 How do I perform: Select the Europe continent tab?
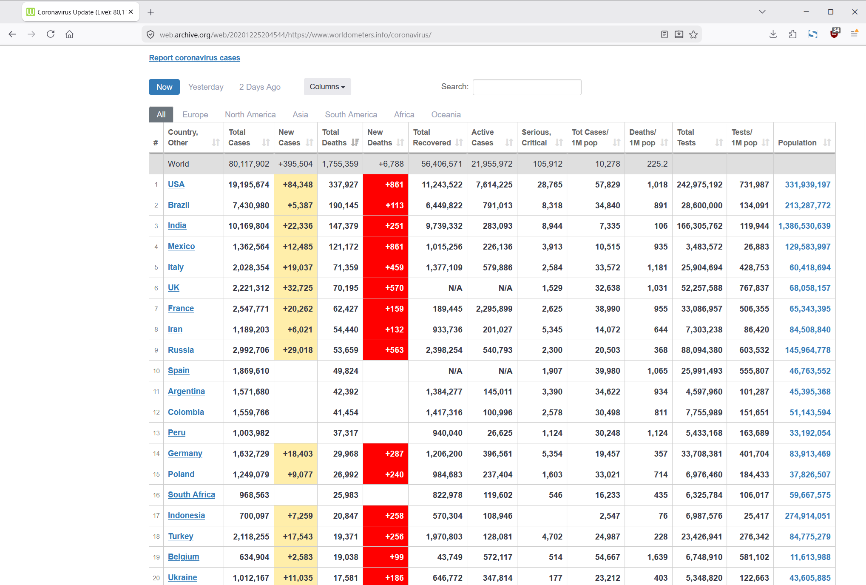click(x=195, y=114)
